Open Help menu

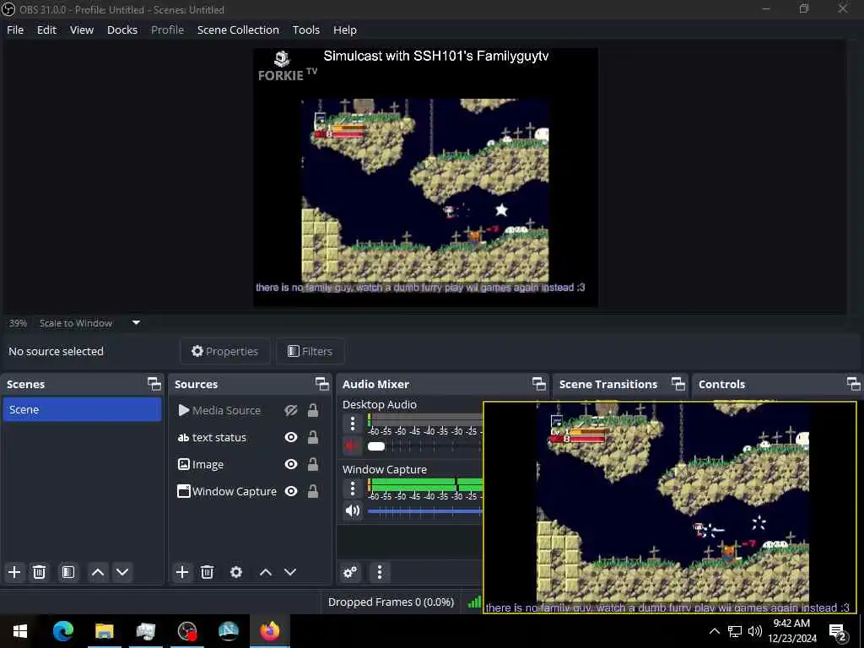[x=345, y=30]
